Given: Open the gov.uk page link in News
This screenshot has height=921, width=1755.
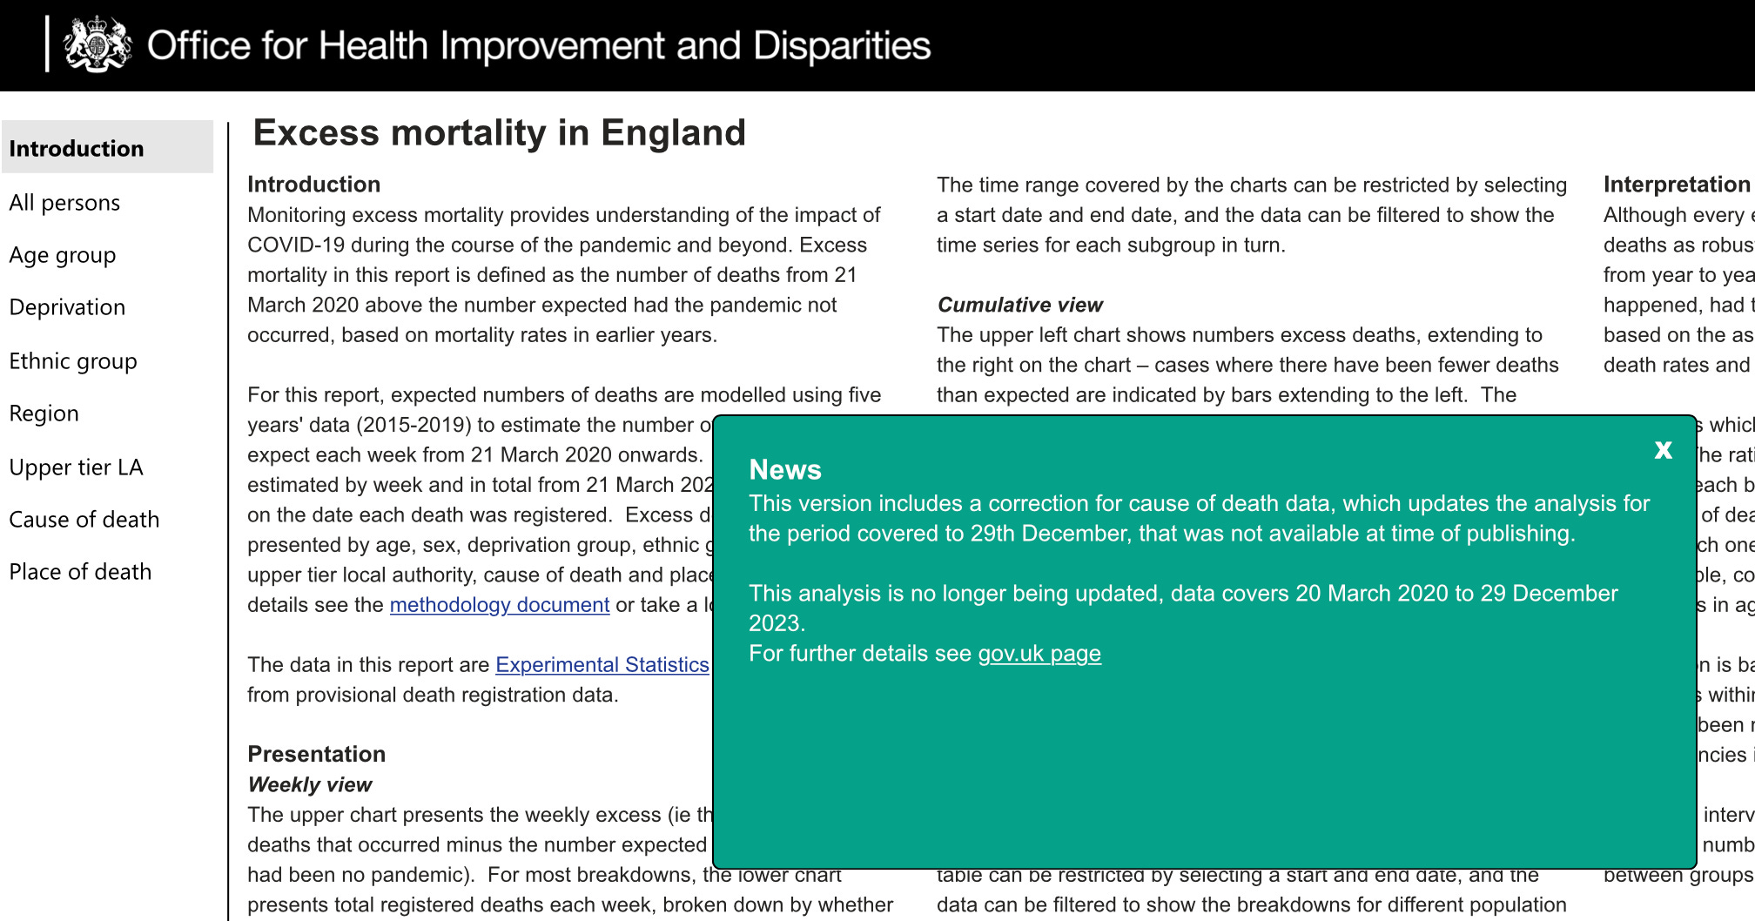Looking at the screenshot, I should tap(1039, 654).
